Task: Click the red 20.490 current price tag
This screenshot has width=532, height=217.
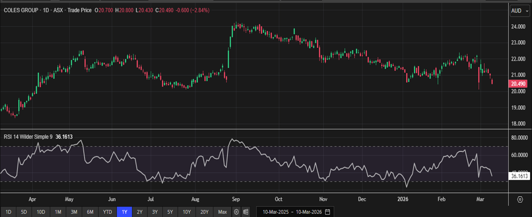Action: 517,84
